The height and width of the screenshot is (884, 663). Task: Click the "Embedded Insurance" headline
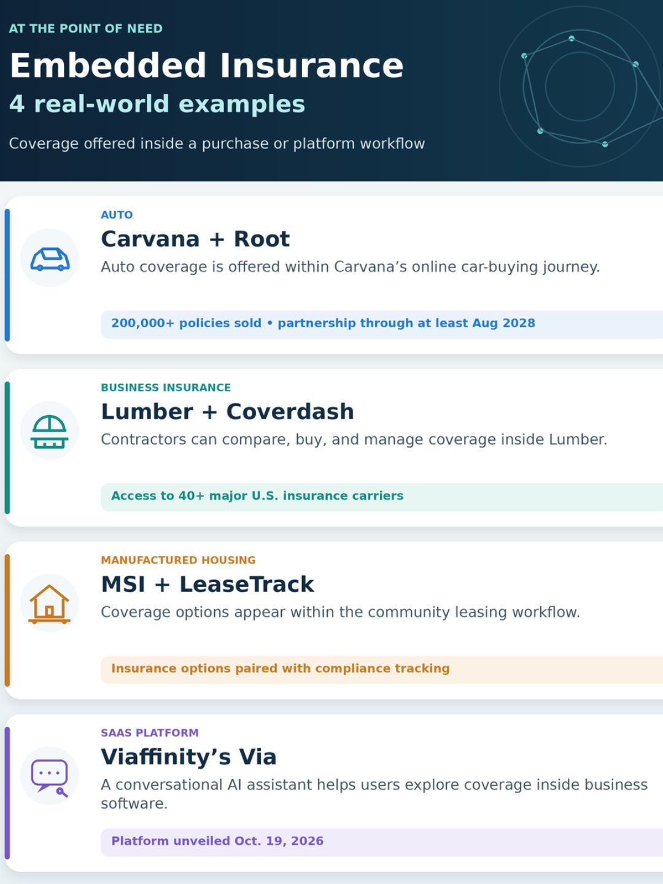(206, 66)
